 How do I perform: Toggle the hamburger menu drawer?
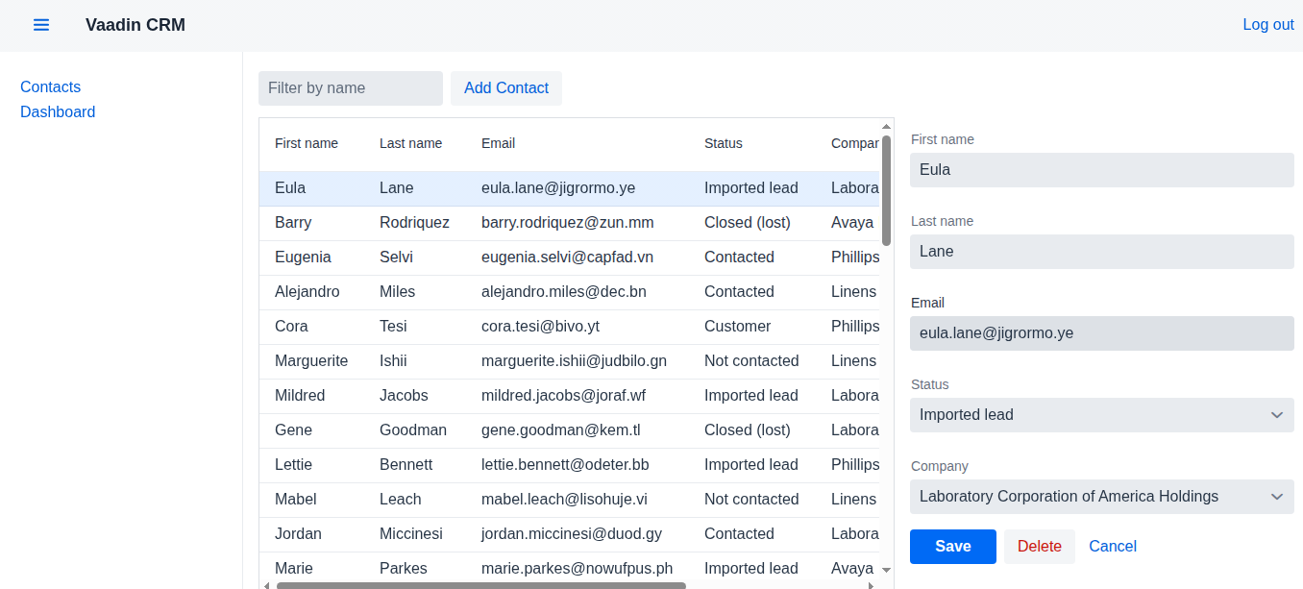[41, 25]
